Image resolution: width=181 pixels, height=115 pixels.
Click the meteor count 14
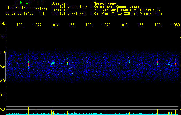(x=42, y=14)
